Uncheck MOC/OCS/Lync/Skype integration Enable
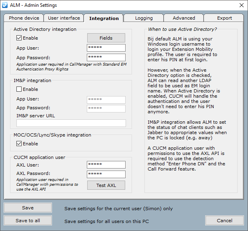The height and width of the screenshot is (231, 248). tap(19, 144)
